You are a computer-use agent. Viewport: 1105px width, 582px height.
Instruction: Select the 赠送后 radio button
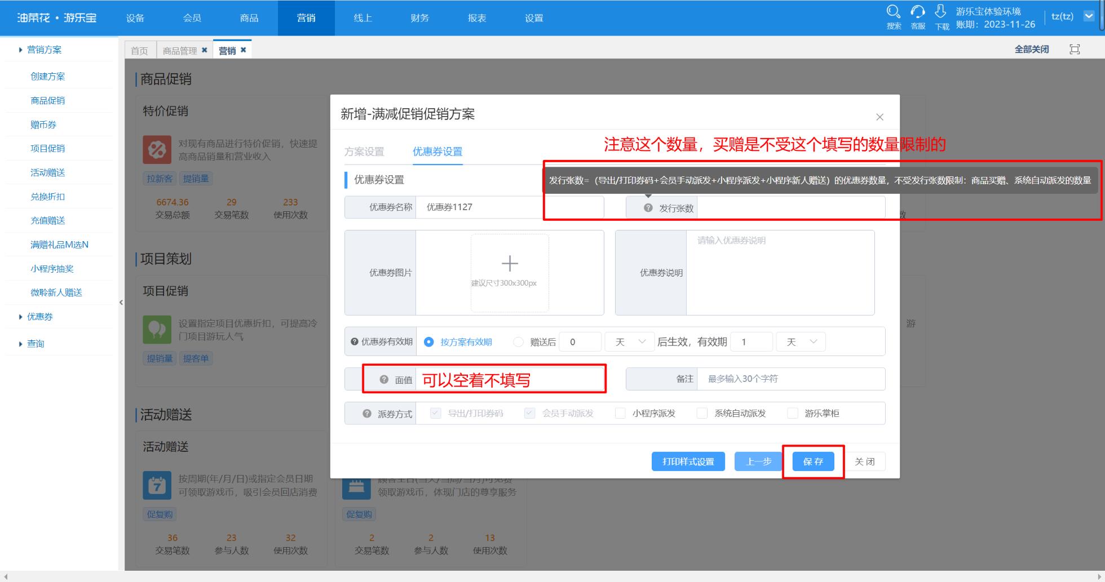click(518, 341)
